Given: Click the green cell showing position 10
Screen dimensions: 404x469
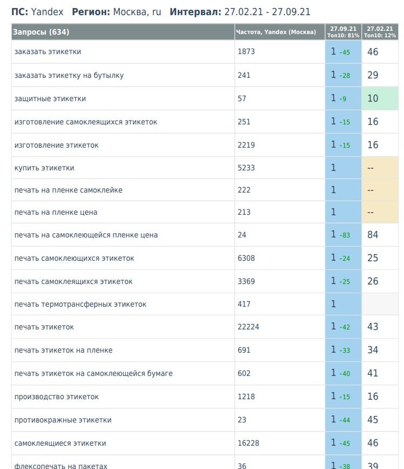Looking at the screenshot, I should pyautogui.click(x=380, y=98).
